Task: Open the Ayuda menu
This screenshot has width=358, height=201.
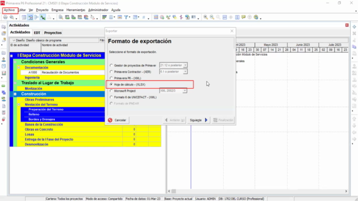Action: coord(116,10)
